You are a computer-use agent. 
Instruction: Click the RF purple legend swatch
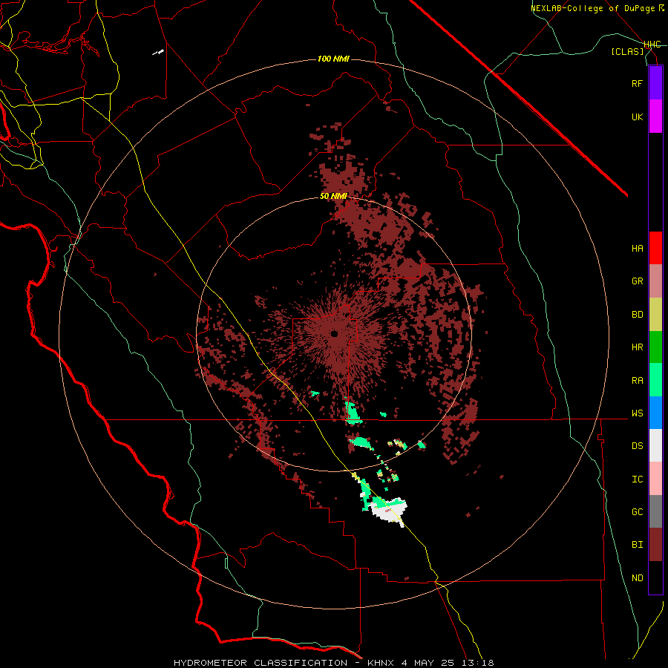[x=655, y=83]
